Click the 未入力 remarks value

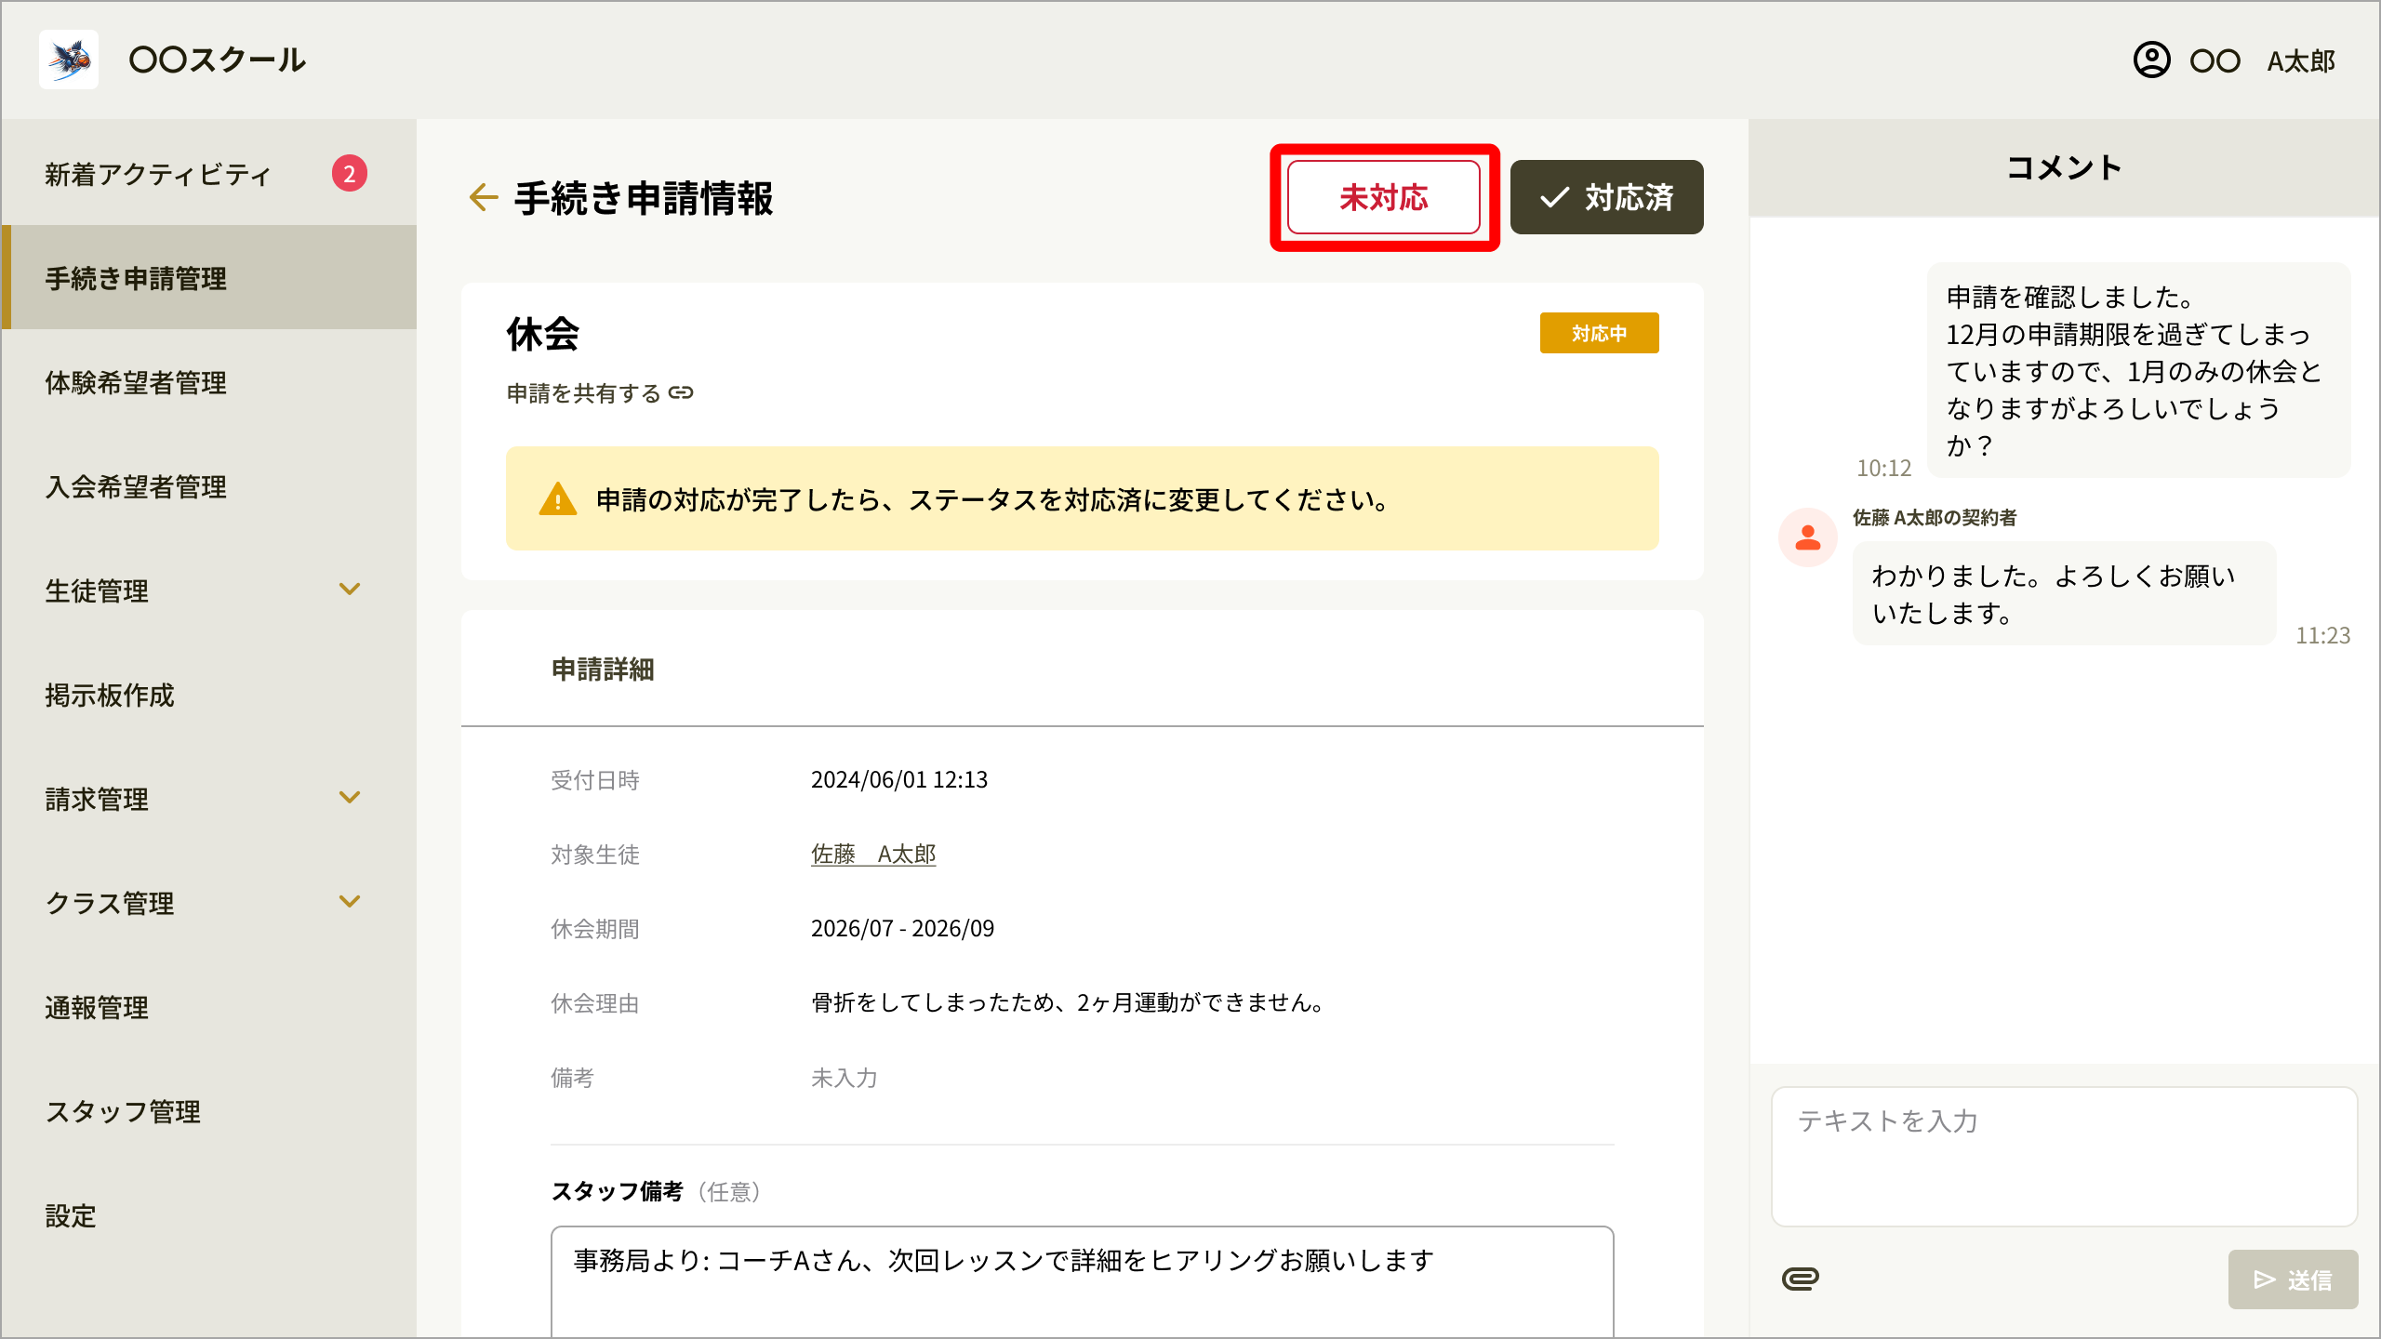click(x=845, y=1077)
